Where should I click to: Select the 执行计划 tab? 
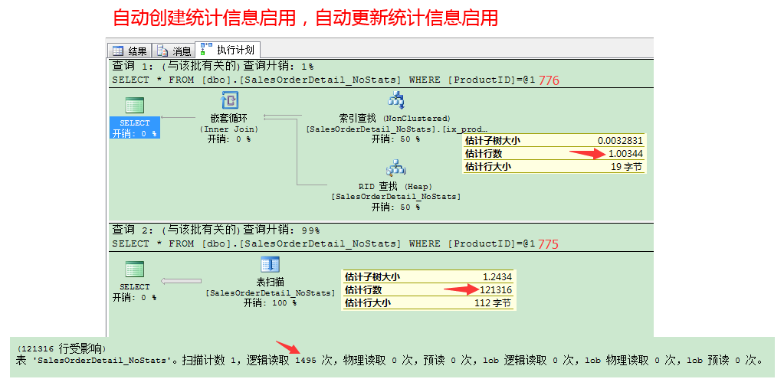click(x=228, y=50)
